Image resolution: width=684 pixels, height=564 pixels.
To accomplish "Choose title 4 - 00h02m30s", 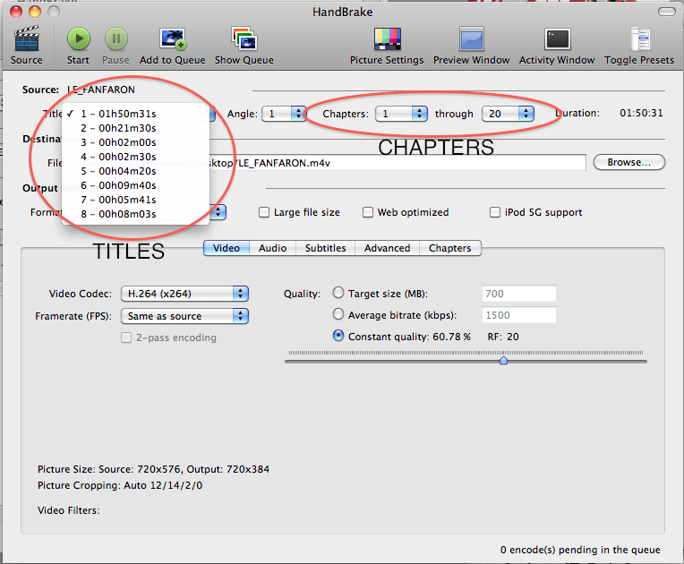I will pyautogui.click(x=136, y=157).
